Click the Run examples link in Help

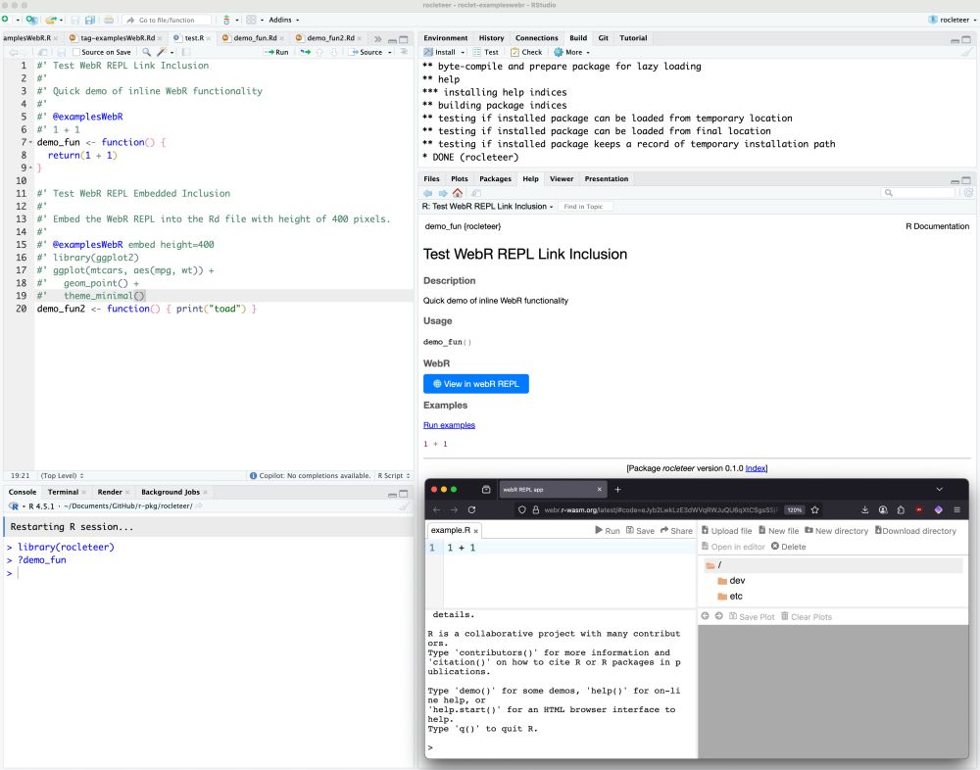pyautogui.click(x=449, y=424)
